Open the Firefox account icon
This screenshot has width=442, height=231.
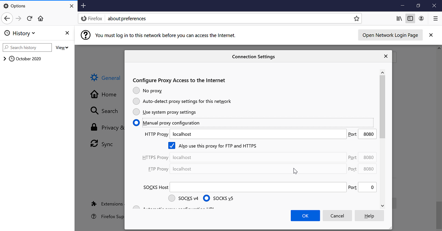pyautogui.click(x=421, y=19)
